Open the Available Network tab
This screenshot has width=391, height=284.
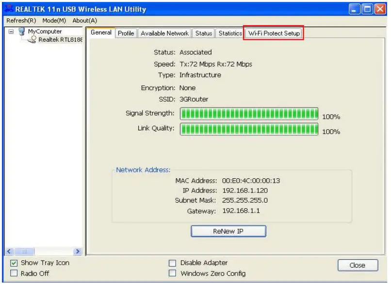click(164, 33)
